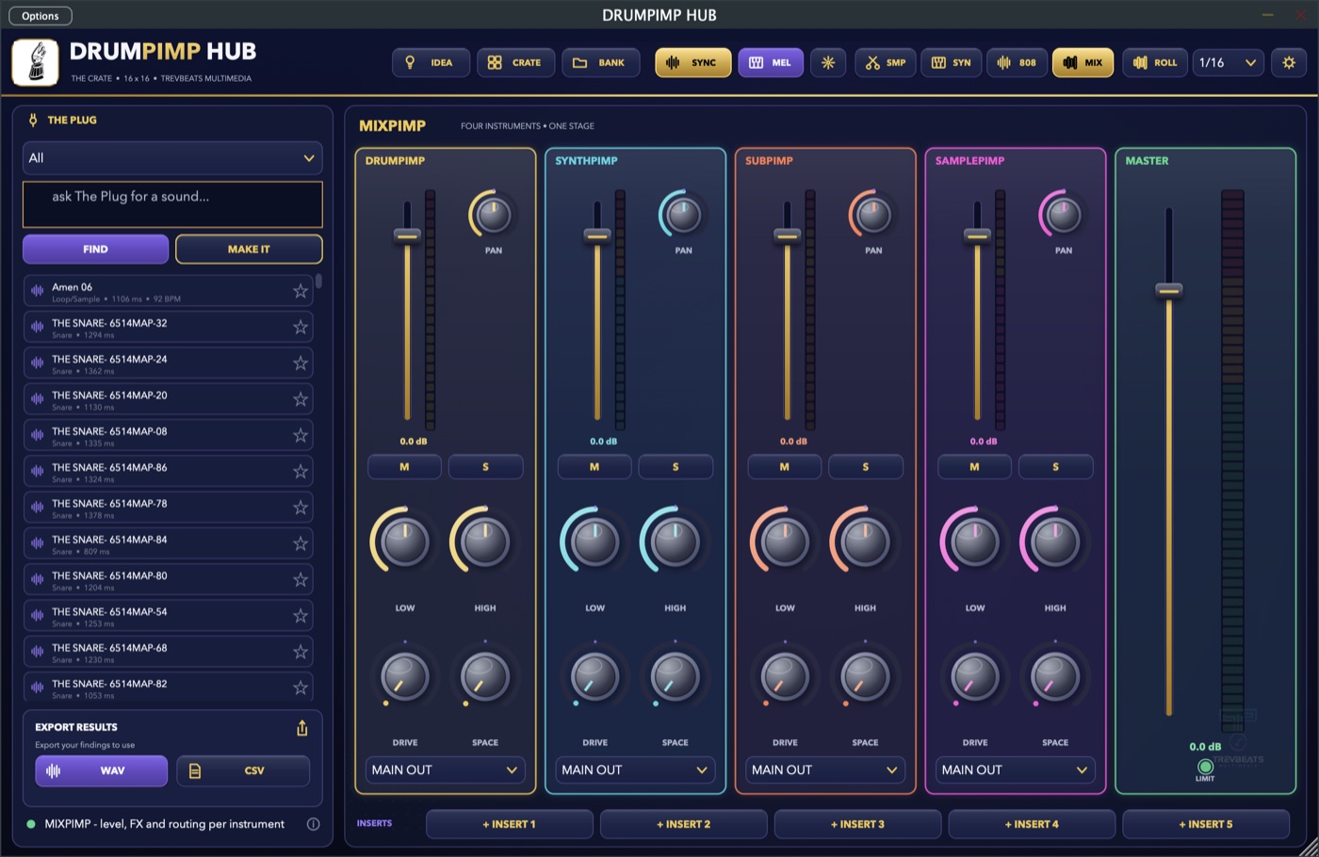Favorite Amen 06 with star icon

(301, 291)
